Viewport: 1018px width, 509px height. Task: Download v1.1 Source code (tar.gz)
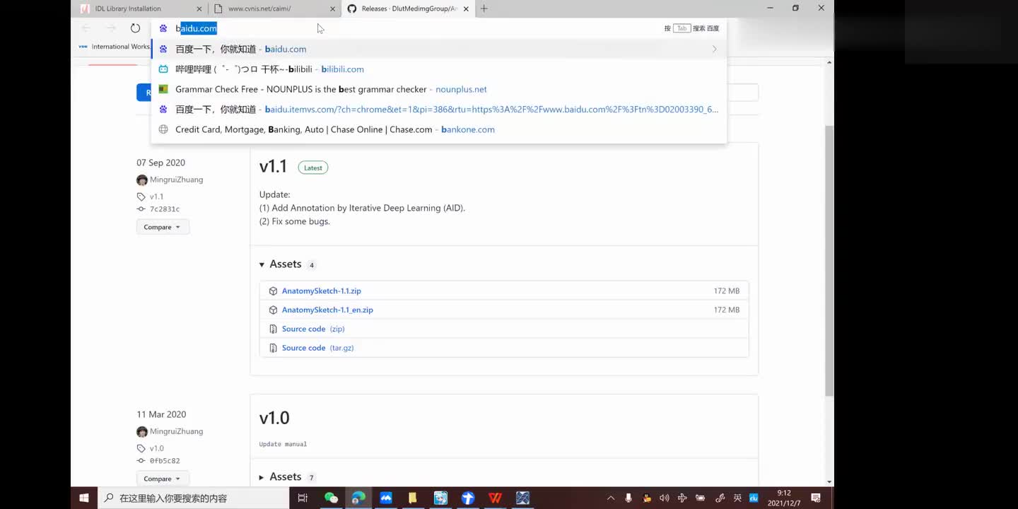(x=317, y=348)
